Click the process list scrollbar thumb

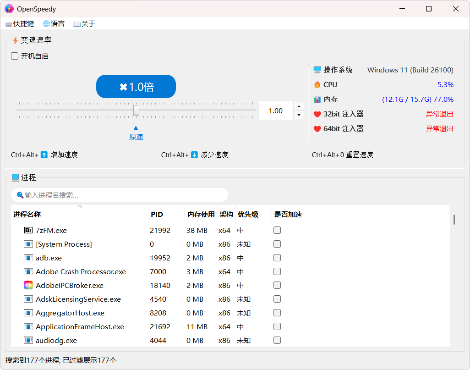(x=454, y=219)
